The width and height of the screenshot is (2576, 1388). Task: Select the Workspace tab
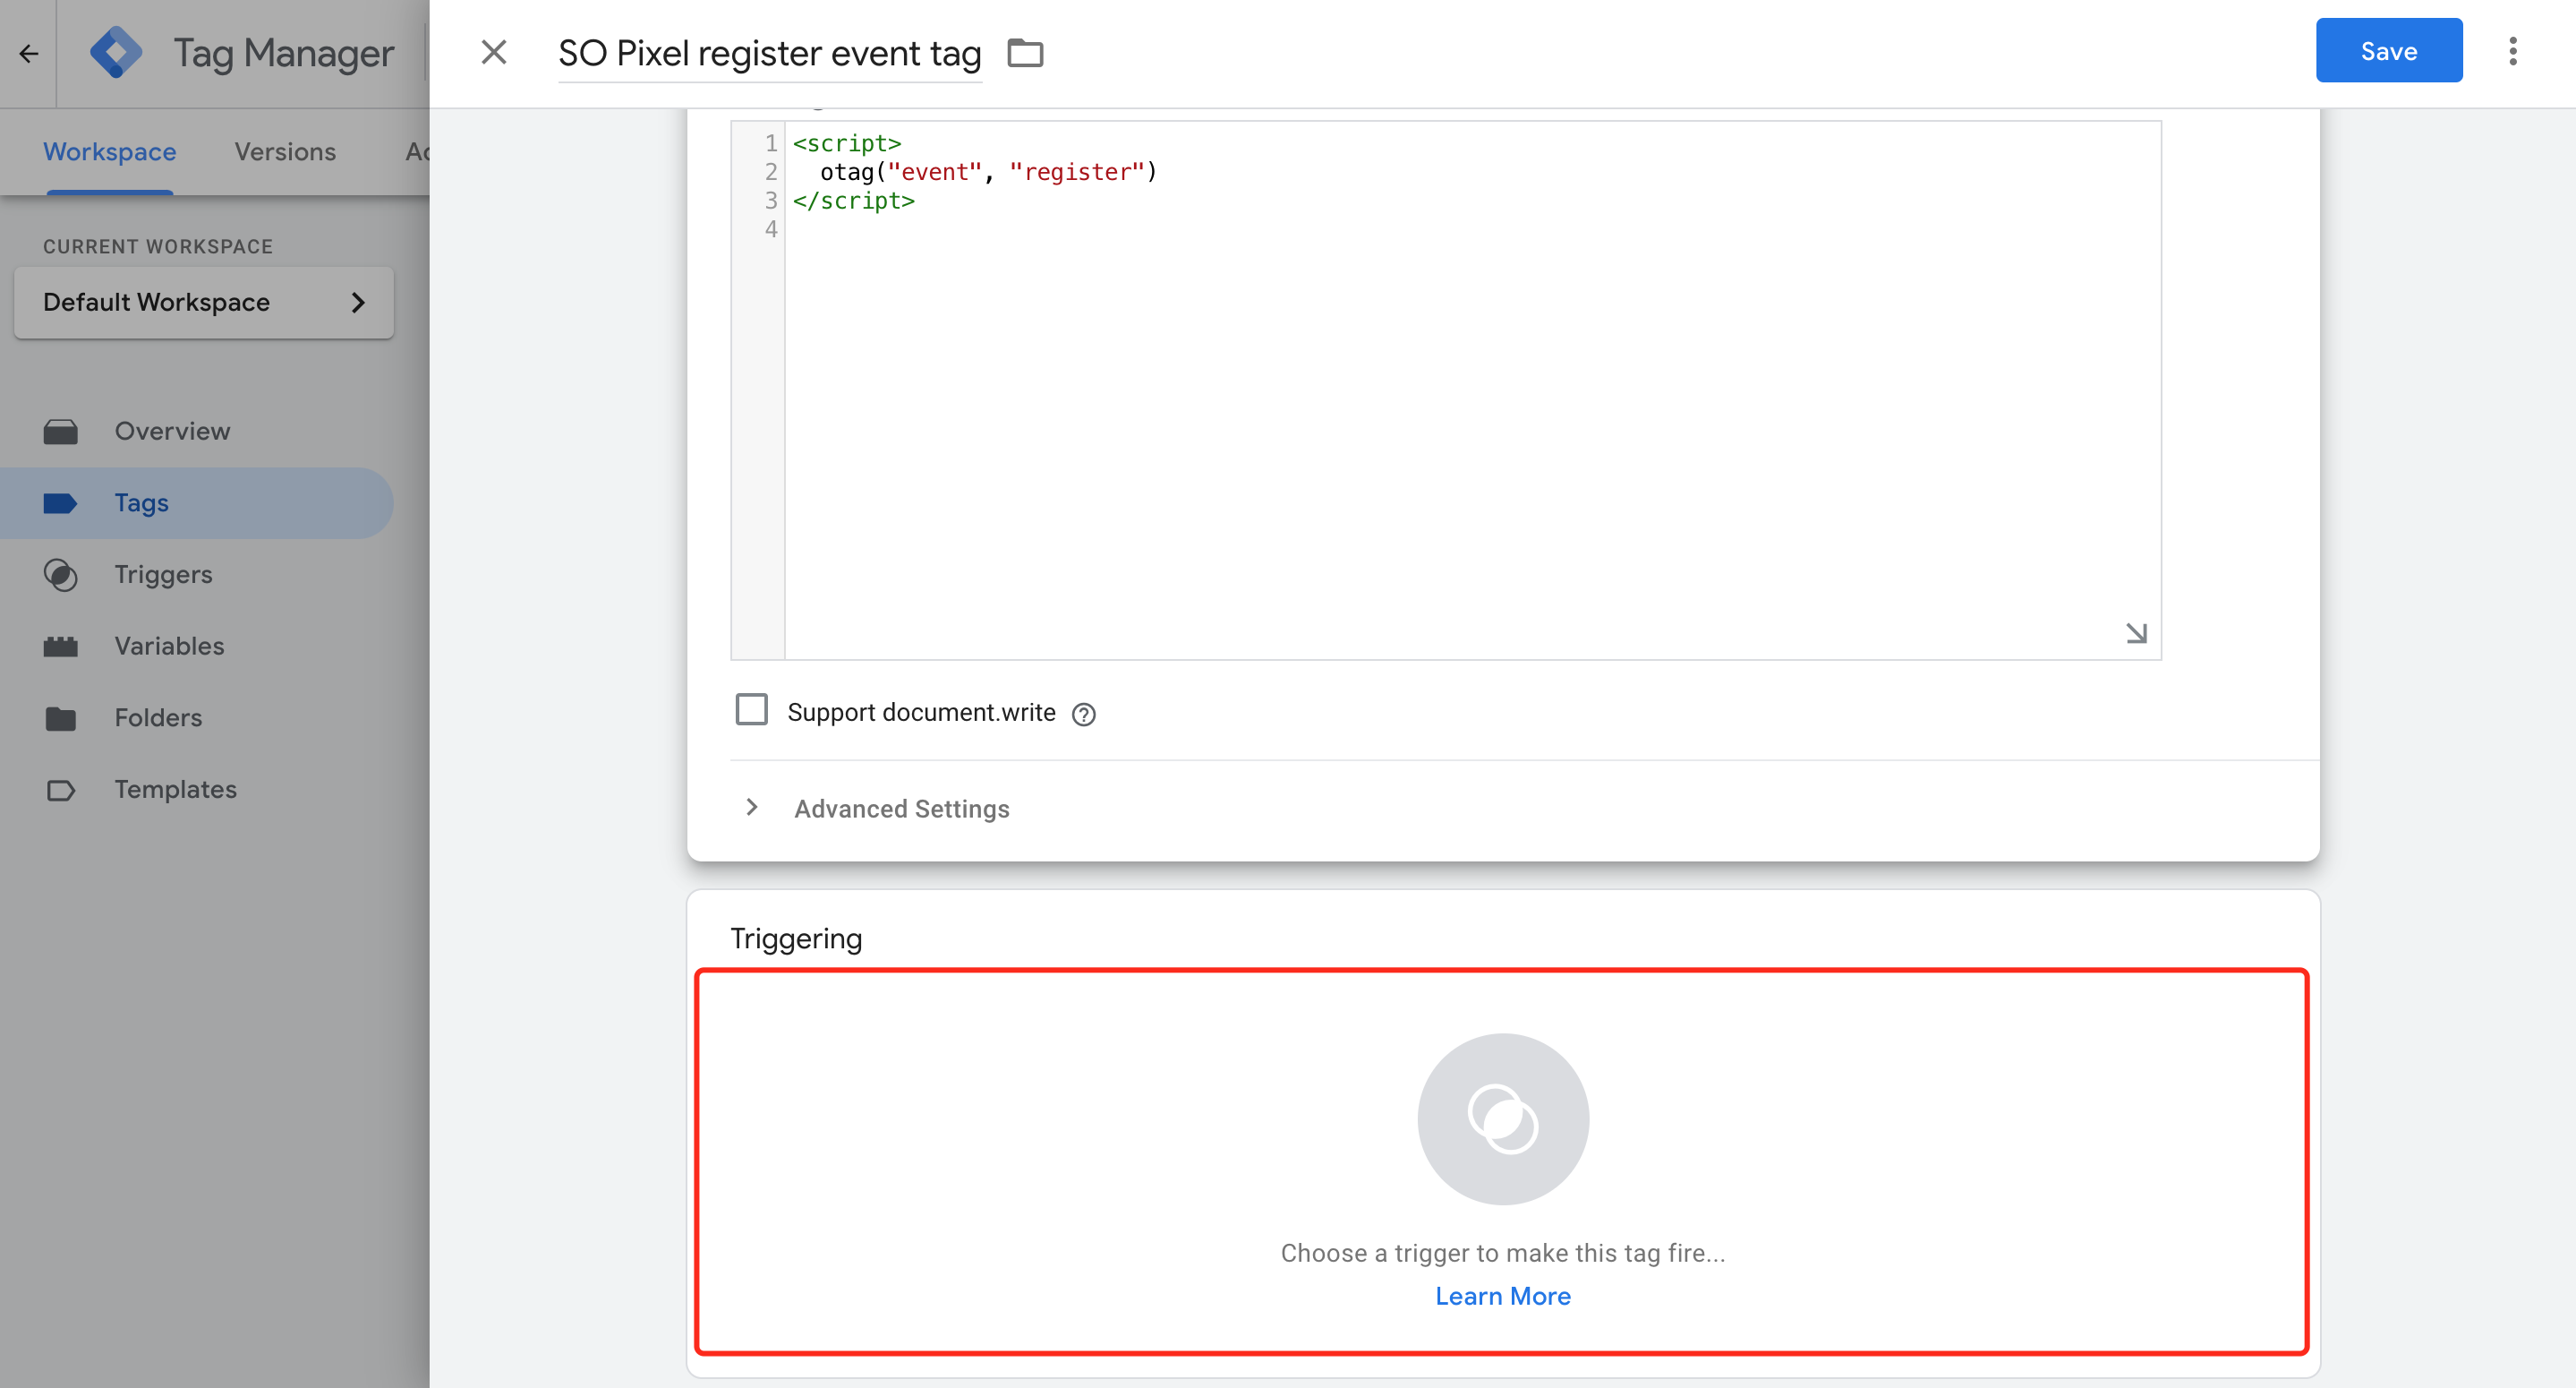pyautogui.click(x=110, y=151)
